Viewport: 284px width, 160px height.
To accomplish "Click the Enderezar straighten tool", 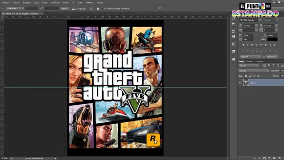I will 79,9.
